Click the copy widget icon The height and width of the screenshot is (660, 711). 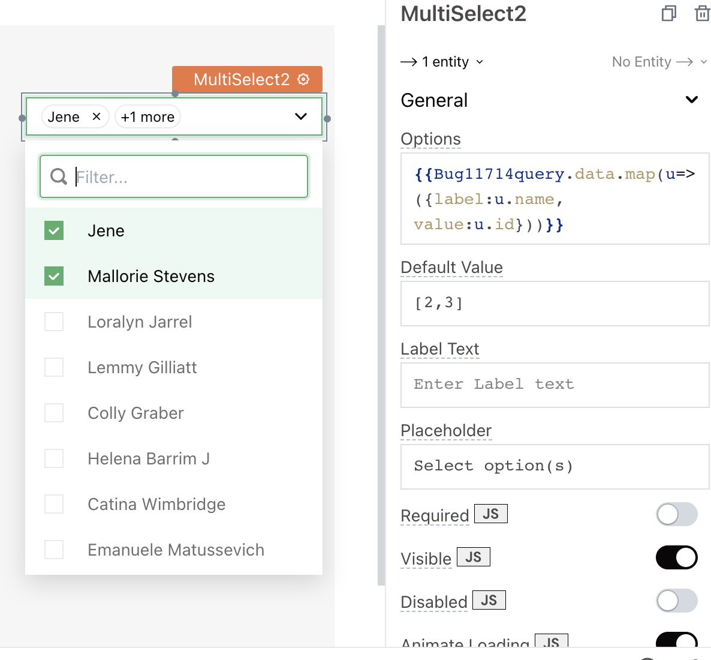(669, 14)
